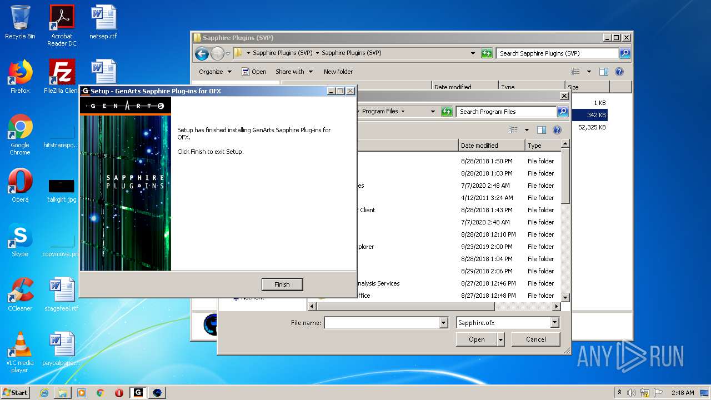The width and height of the screenshot is (711, 400).
Task: Open CCleaner desktop shortcut
Action: (x=20, y=294)
